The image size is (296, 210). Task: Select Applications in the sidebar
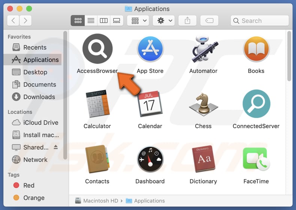point(33,60)
